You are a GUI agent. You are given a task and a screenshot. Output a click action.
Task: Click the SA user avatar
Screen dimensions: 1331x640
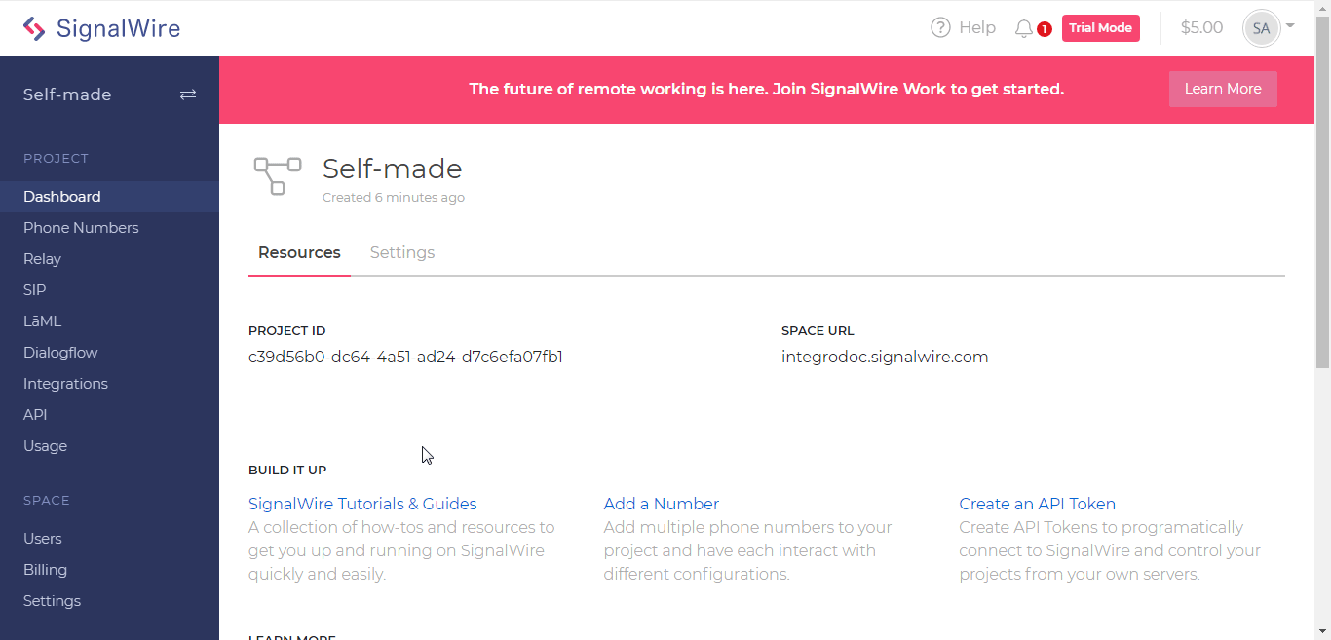(1261, 28)
